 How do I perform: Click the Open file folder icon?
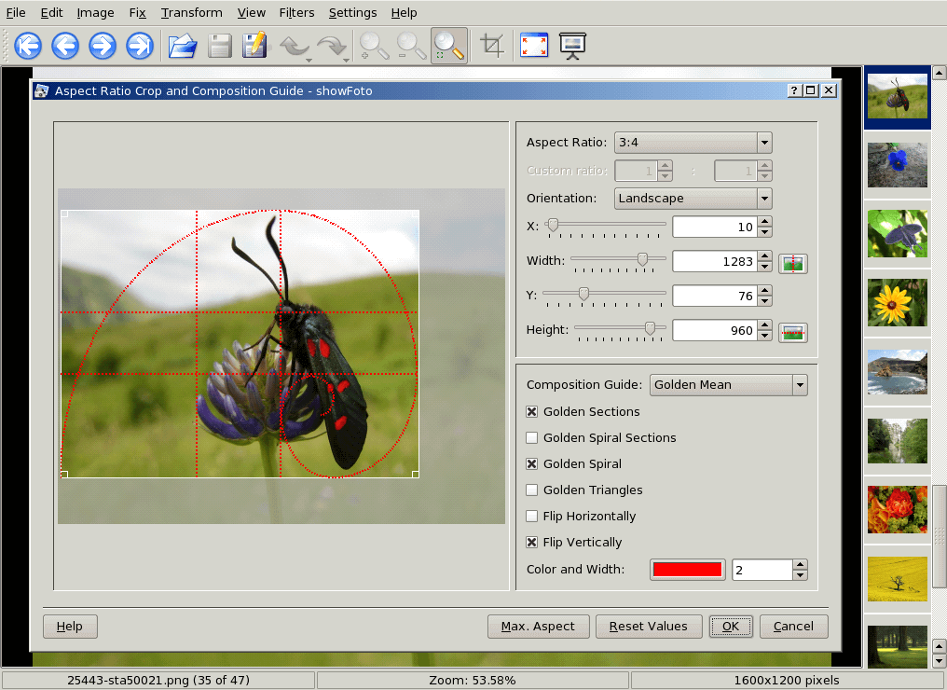pyautogui.click(x=182, y=45)
